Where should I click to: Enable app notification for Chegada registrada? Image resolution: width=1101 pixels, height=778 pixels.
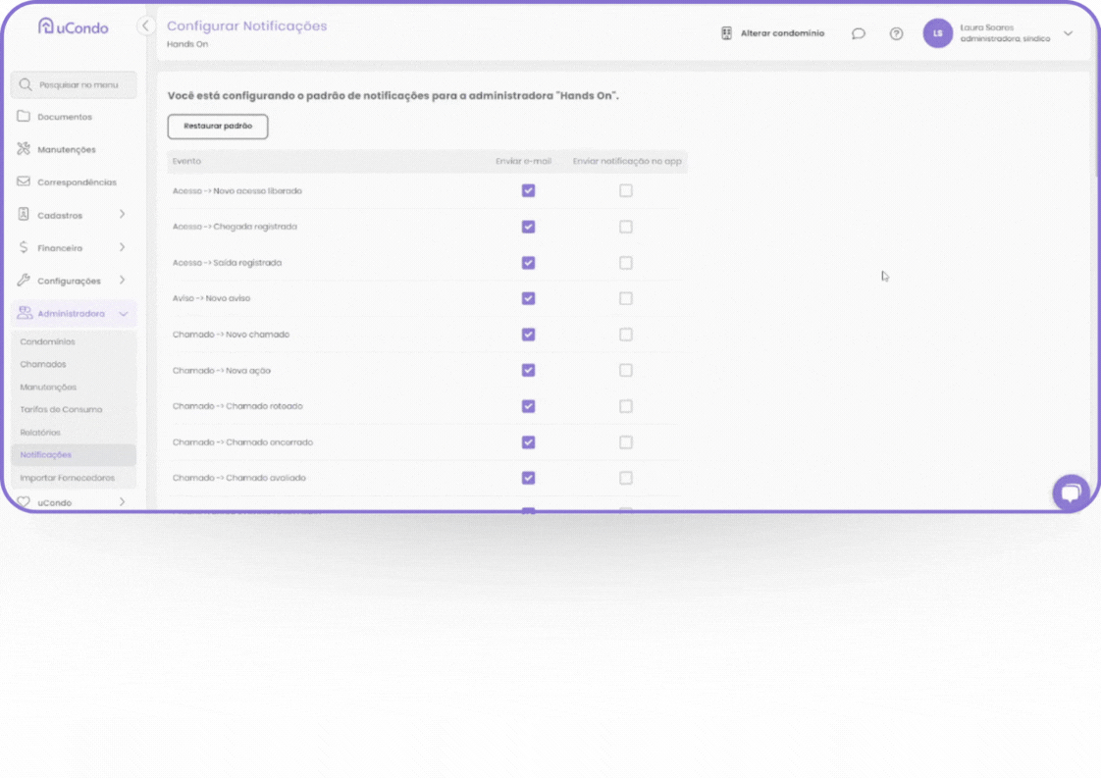(x=625, y=227)
